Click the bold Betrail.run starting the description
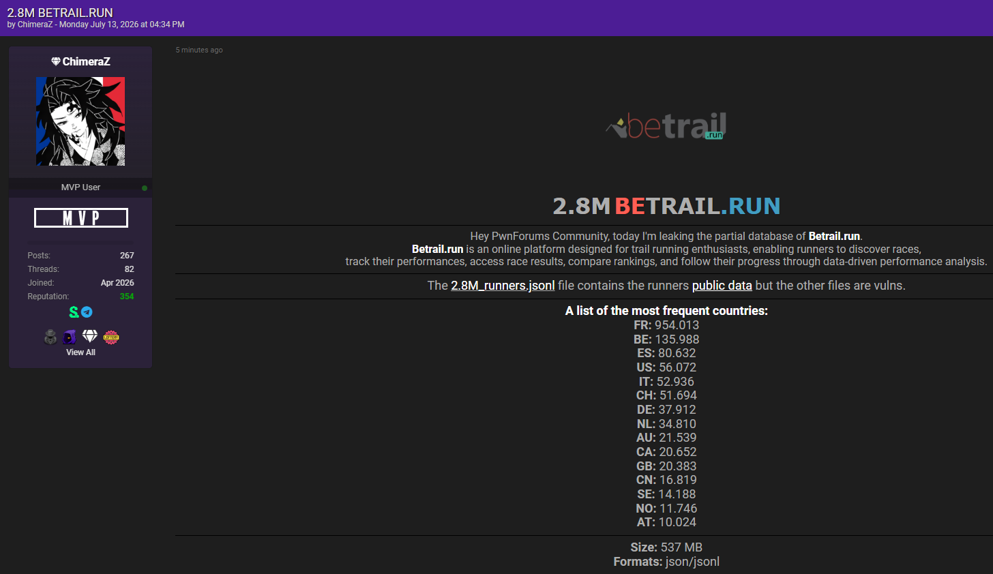 coord(437,249)
